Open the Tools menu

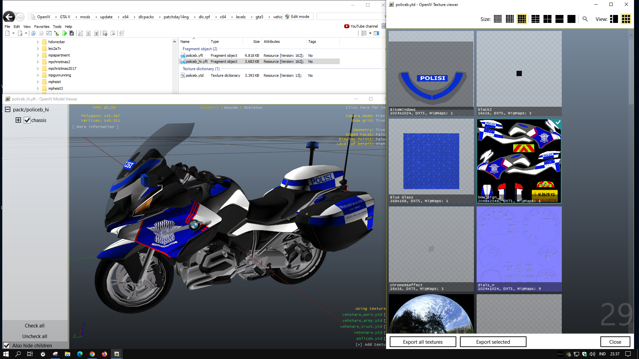[x=57, y=27]
